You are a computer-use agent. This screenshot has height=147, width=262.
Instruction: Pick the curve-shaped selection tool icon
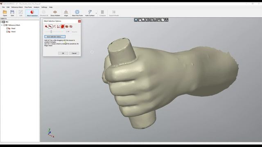(54, 27)
